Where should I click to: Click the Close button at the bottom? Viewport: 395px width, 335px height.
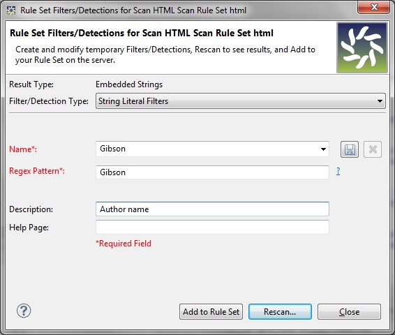(x=349, y=311)
